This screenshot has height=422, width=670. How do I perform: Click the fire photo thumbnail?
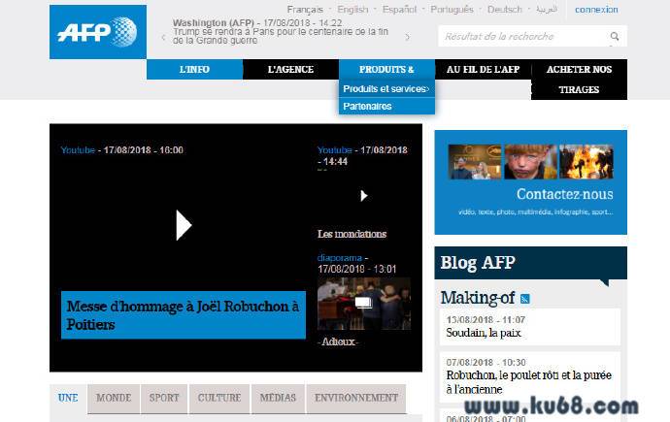pyautogui.click(x=586, y=162)
